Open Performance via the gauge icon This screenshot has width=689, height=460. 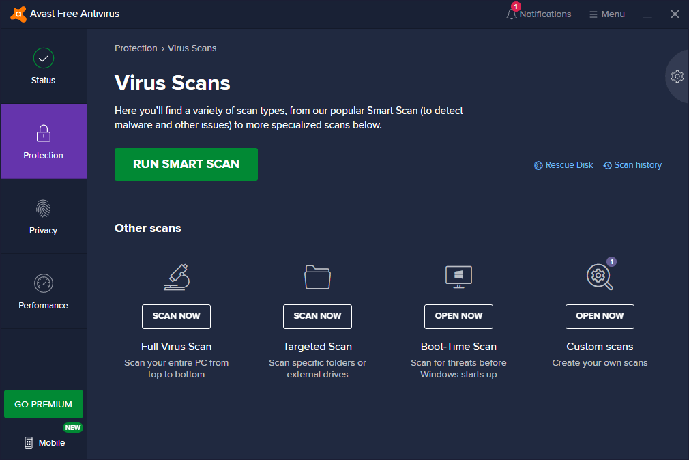click(43, 284)
